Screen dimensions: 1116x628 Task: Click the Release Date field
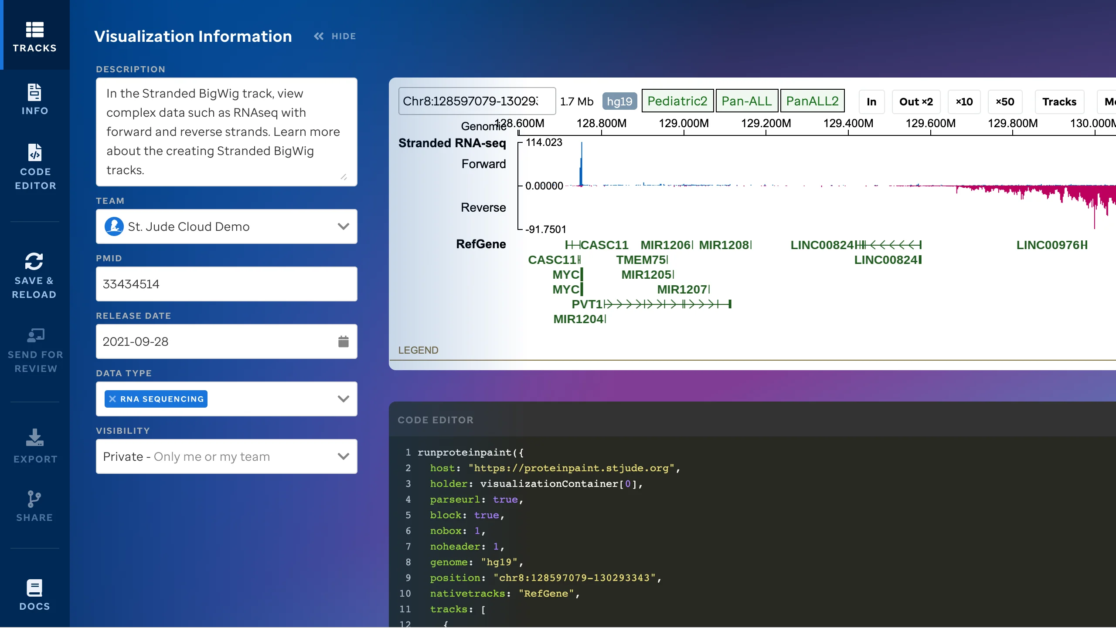(227, 341)
